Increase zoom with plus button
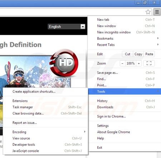Viewport: 161px width, 158px height. pyautogui.click(x=139, y=63)
